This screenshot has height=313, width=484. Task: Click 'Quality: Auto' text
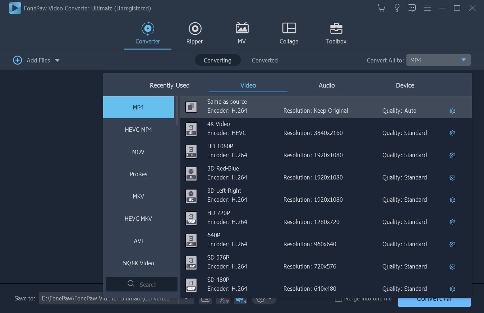pyautogui.click(x=399, y=111)
